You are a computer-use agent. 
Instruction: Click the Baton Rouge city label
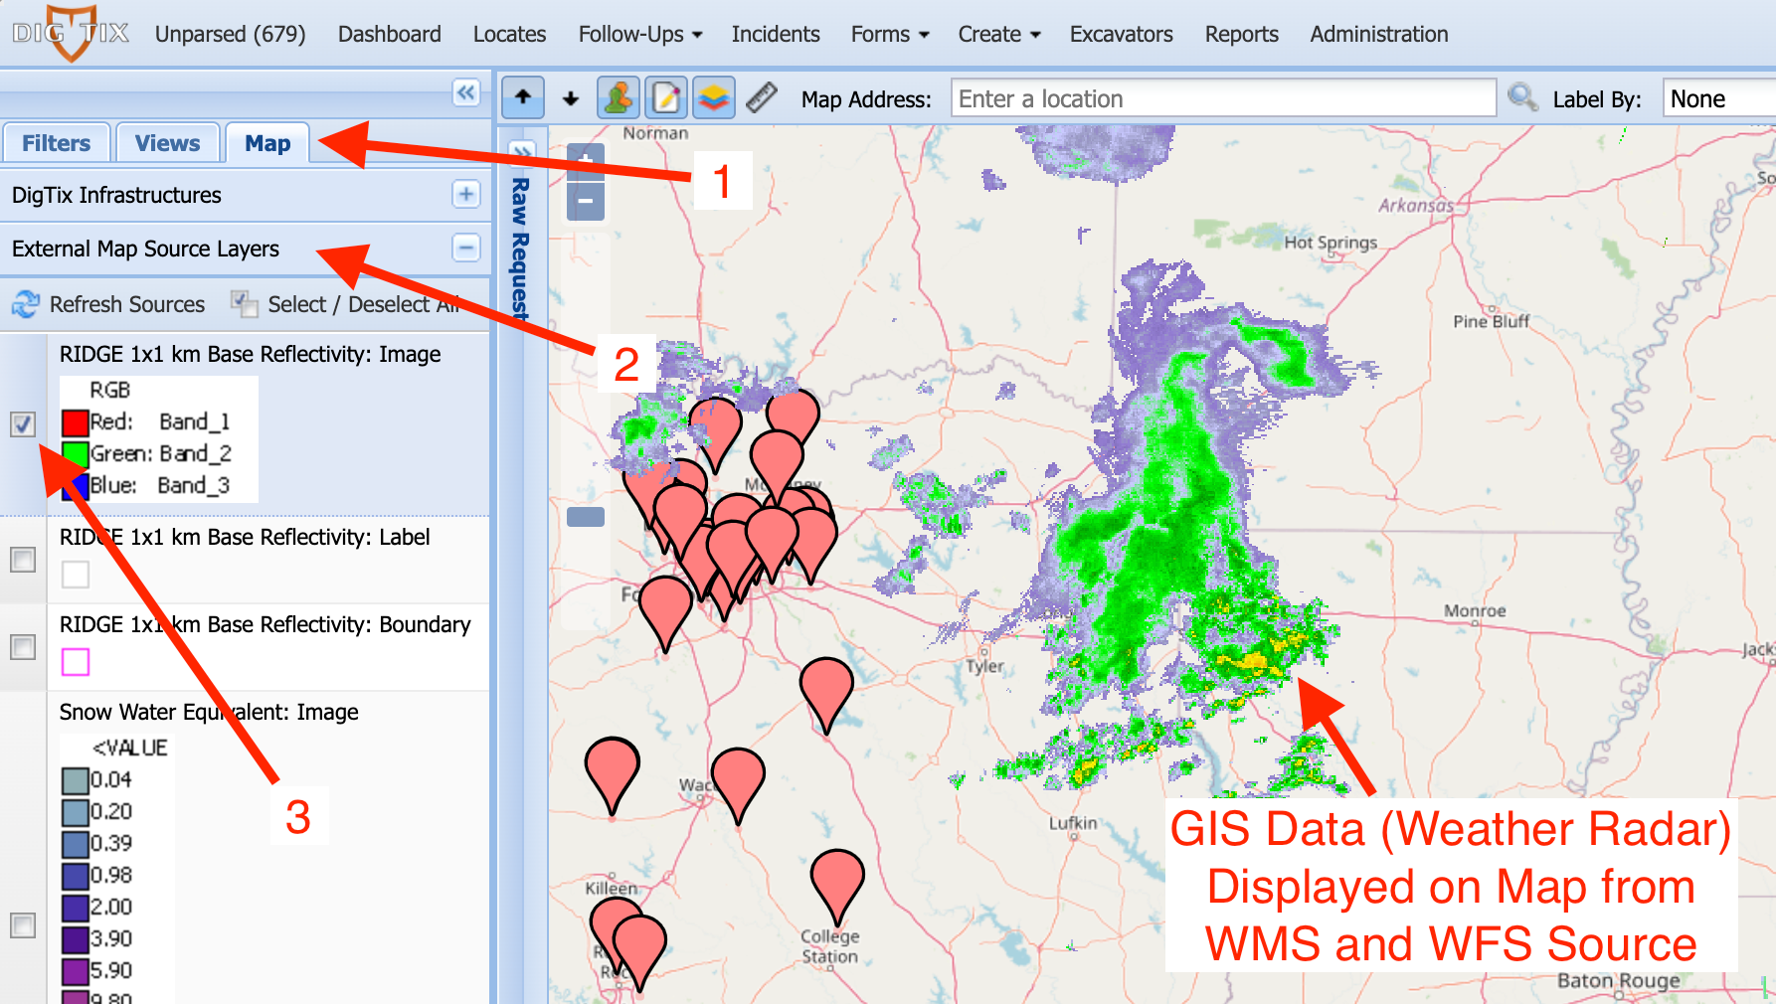point(1618,980)
